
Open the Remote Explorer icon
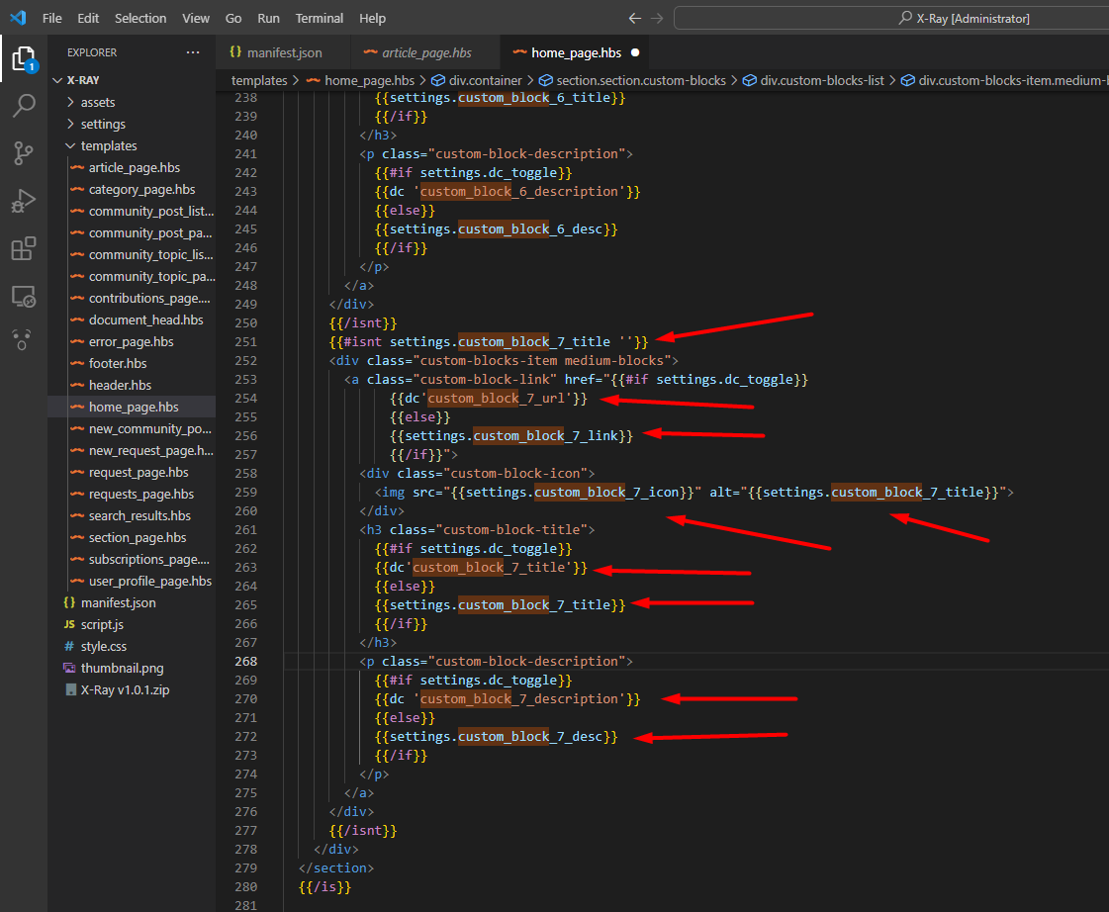[23, 296]
